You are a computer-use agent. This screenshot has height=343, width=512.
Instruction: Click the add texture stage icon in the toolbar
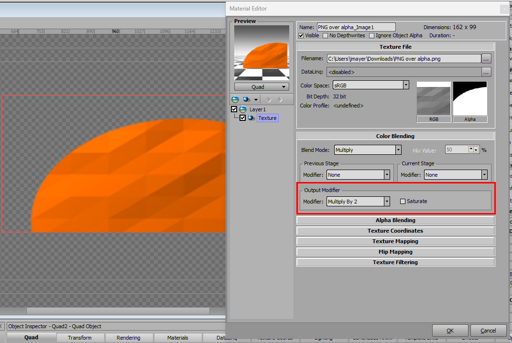coord(247,99)
